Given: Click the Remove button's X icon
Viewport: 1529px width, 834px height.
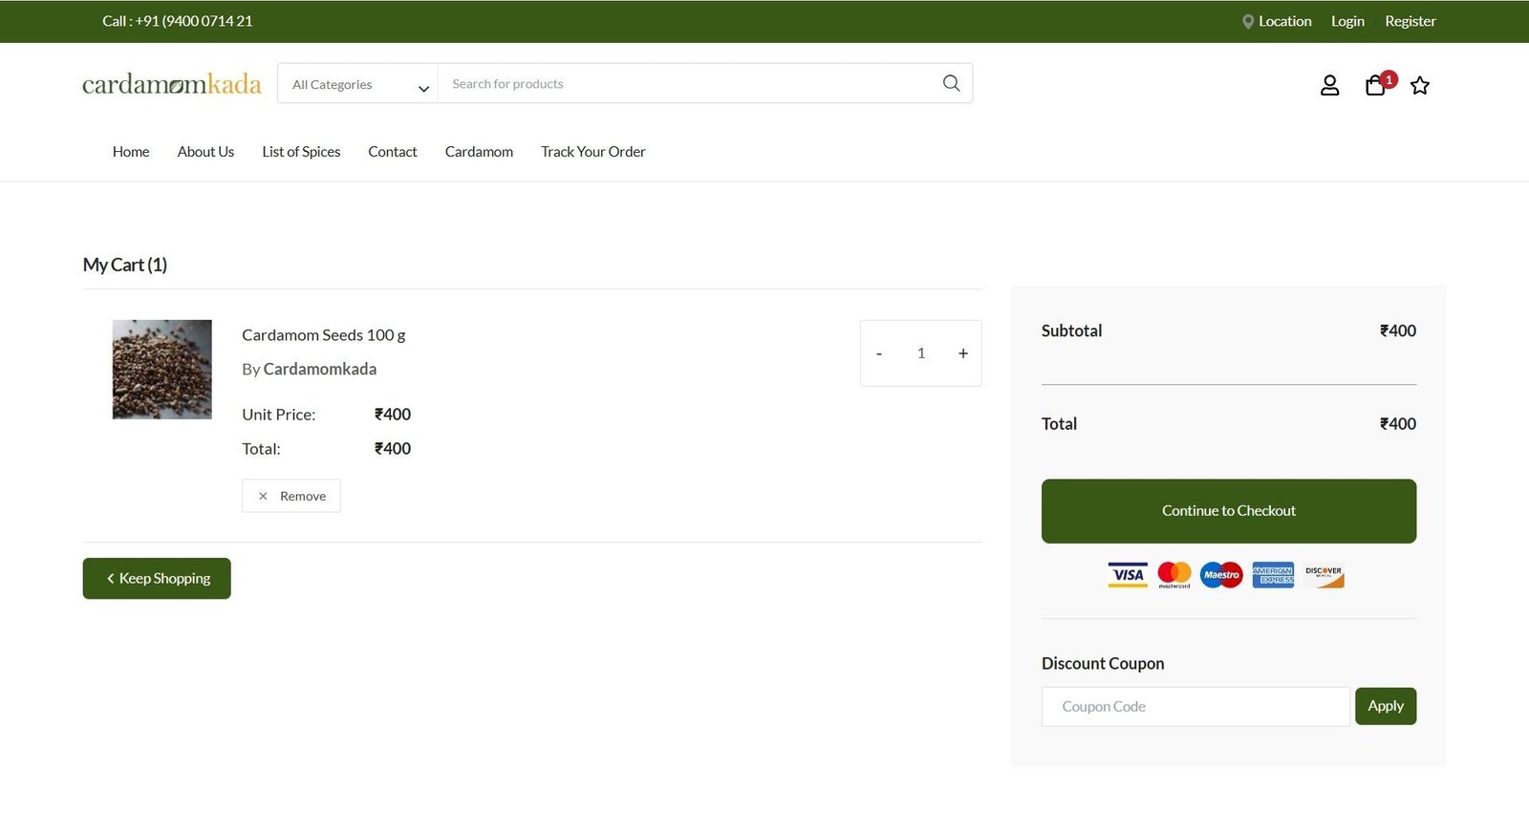Looking at the screenshot, I should [263, 497].
